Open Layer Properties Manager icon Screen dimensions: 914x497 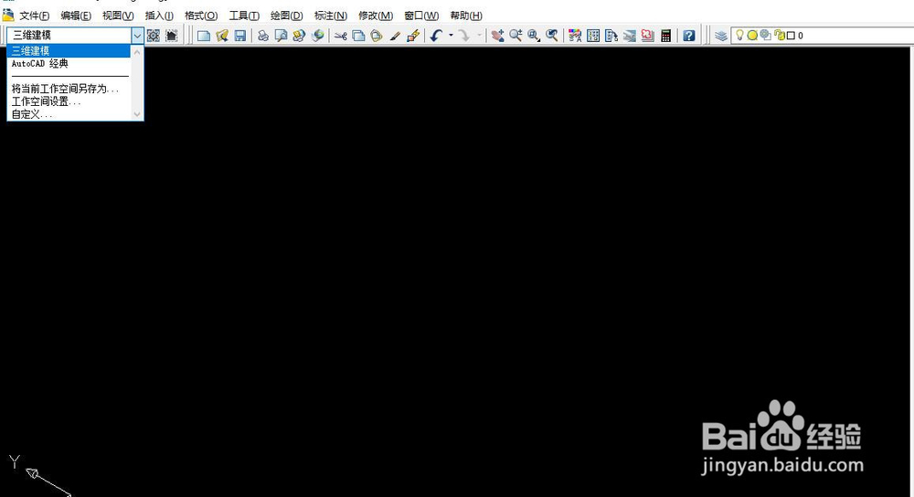[721, 36]
